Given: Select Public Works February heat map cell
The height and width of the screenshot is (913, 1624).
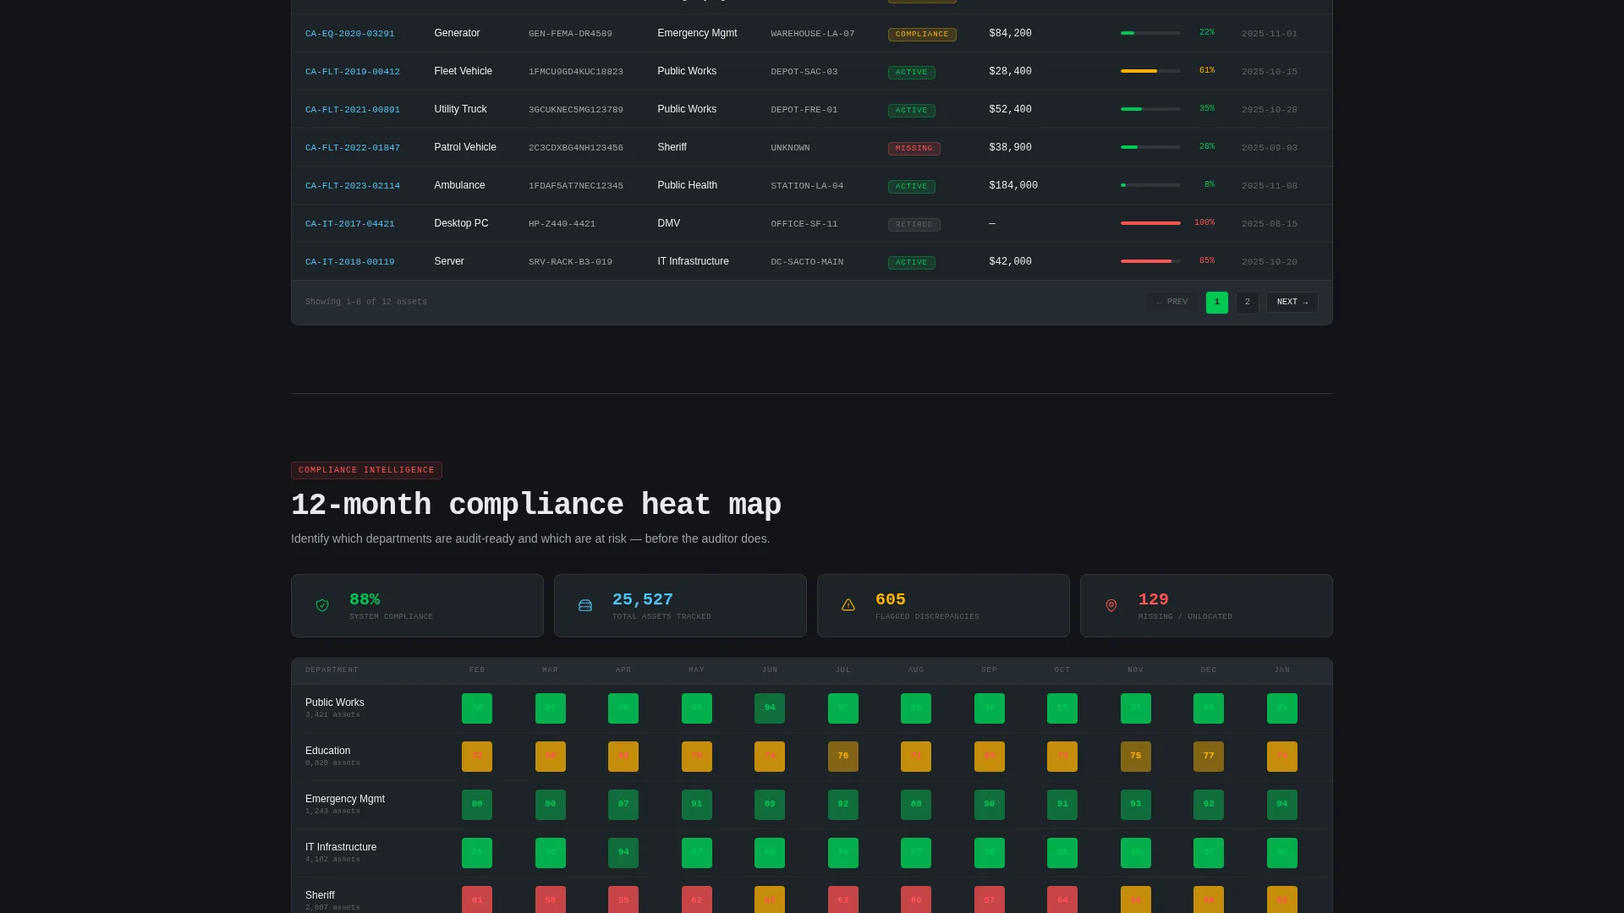Looking at the screenshot, I should point(477,708).
